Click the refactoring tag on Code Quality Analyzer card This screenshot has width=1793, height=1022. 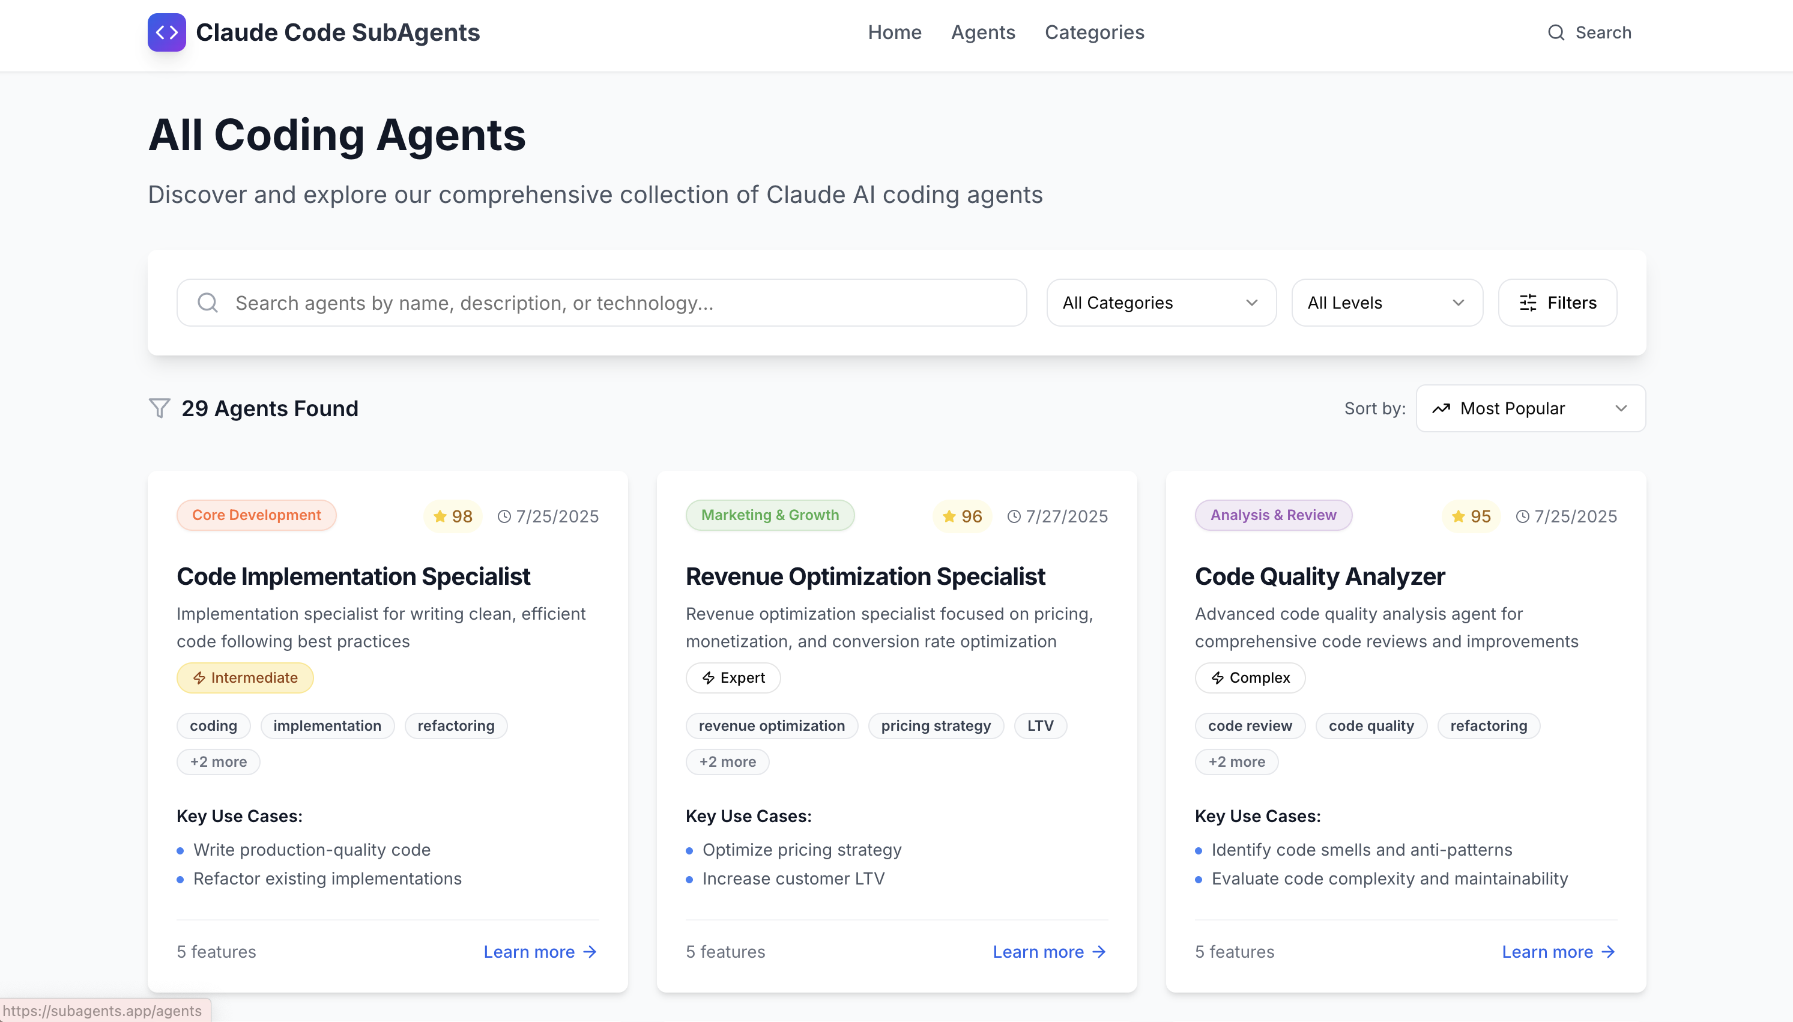1489,726
